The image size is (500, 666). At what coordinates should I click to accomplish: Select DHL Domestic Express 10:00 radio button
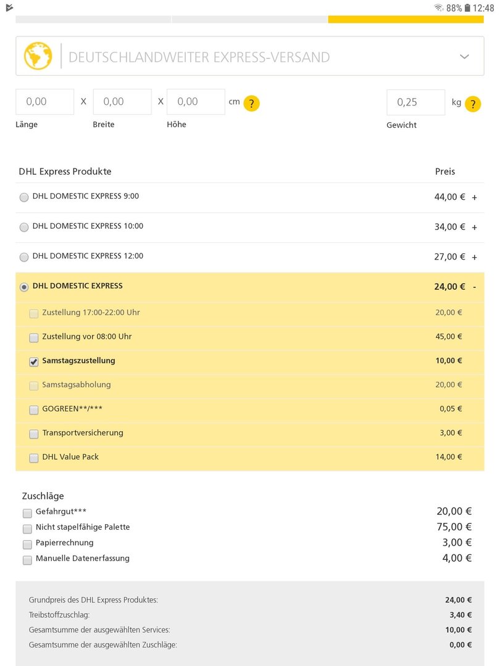[x=24, y=227]
